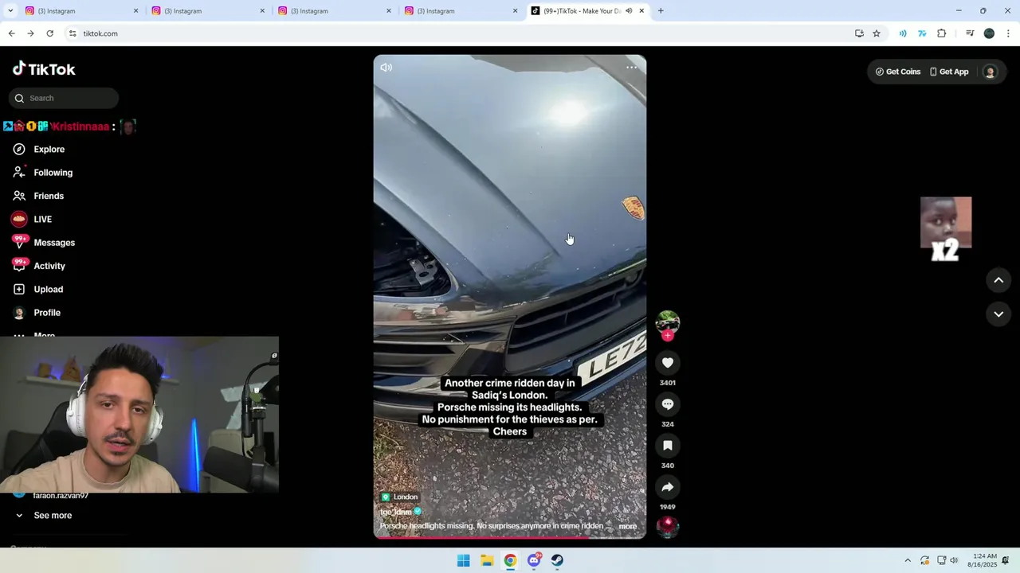The image size is (1020, 573).
Task: Click the tiktok.com address bar
Action: pyautogui.click(x=462, y=33)
